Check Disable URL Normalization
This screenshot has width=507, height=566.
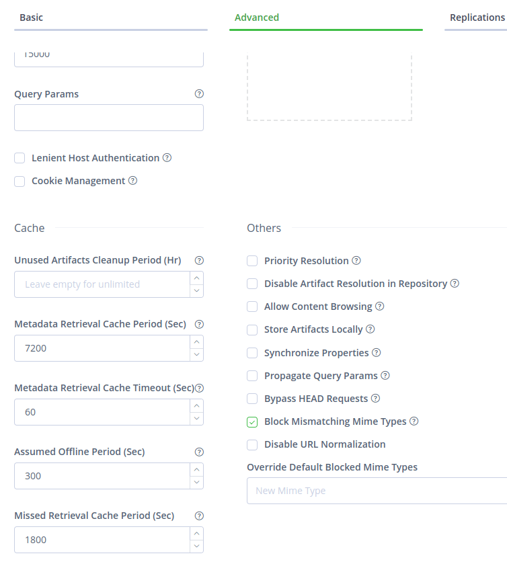[x=252, y=444]
